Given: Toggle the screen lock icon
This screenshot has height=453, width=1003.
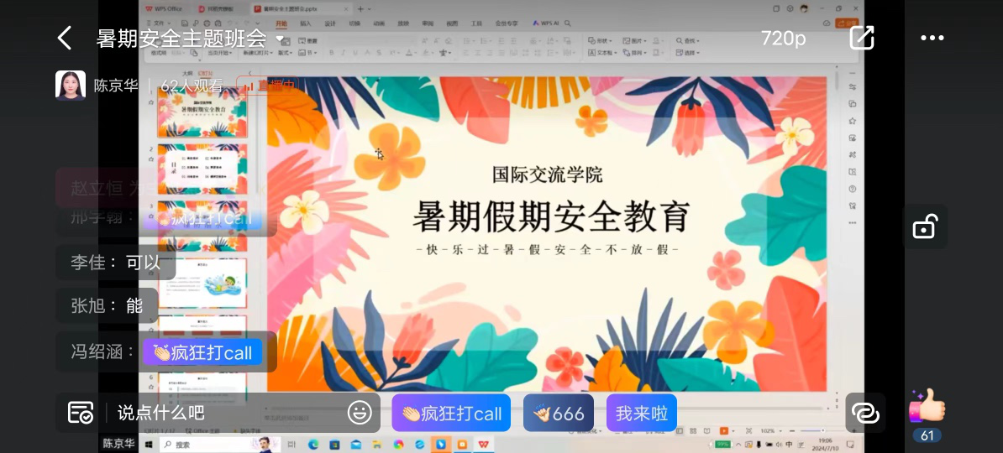Looking at the screenshot, I should point(925,226).
